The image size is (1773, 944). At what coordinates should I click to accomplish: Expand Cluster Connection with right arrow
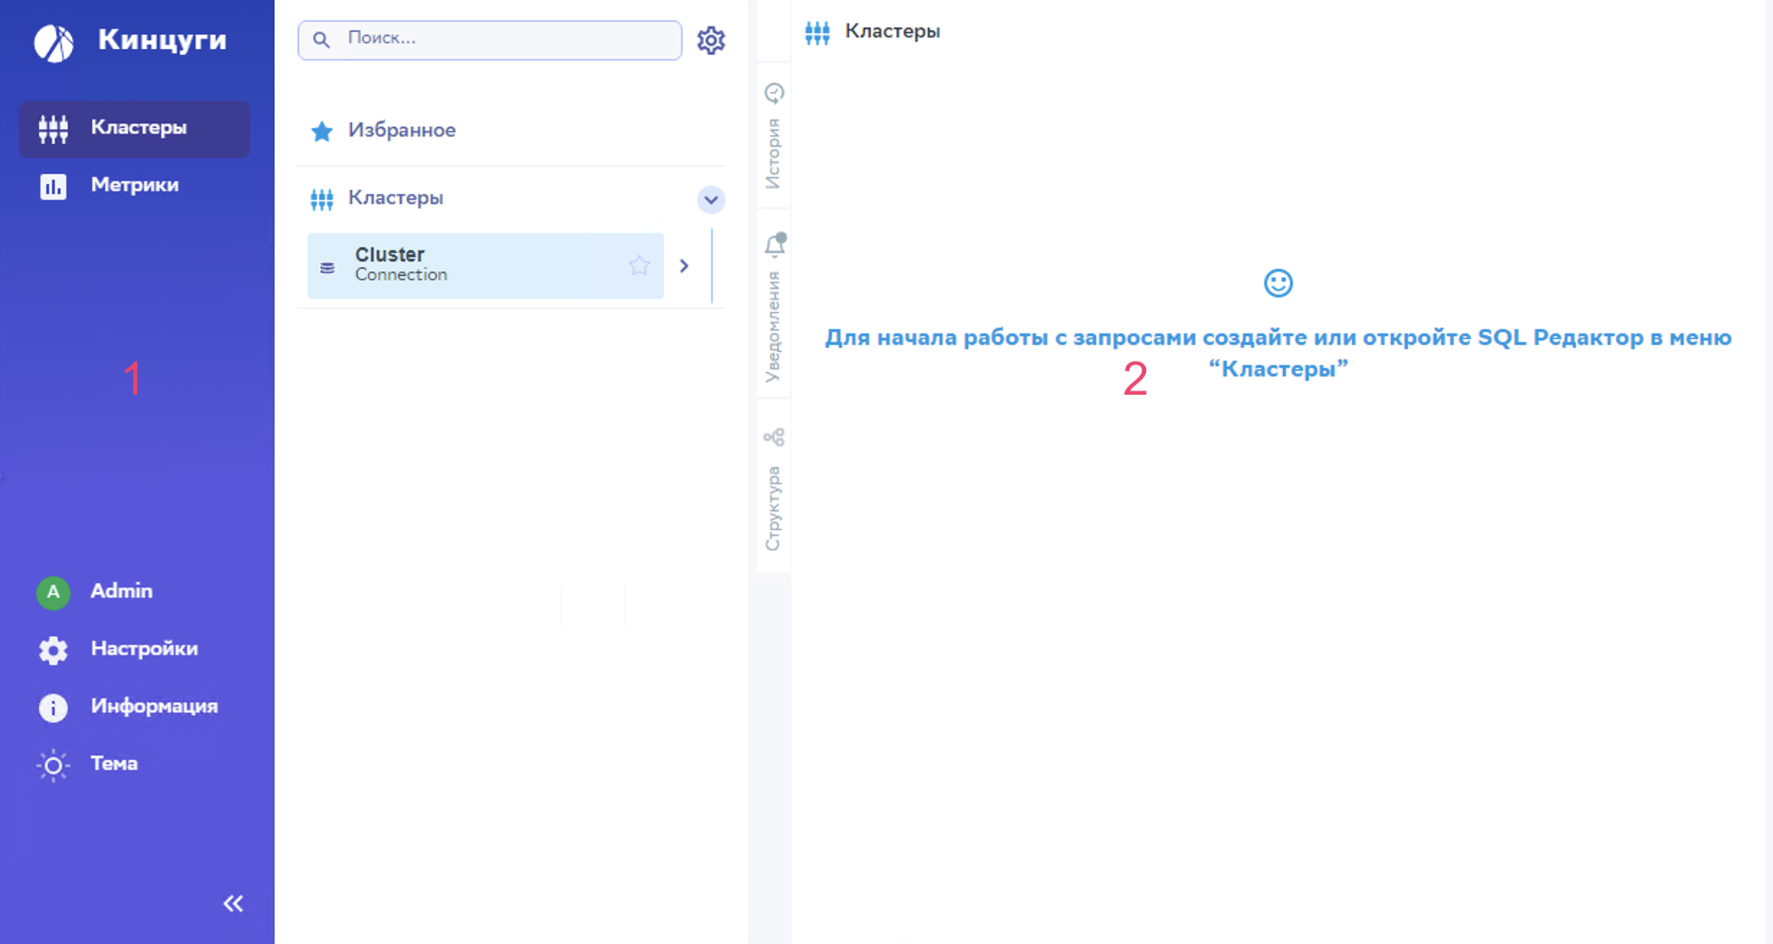(x=684, y=267)
